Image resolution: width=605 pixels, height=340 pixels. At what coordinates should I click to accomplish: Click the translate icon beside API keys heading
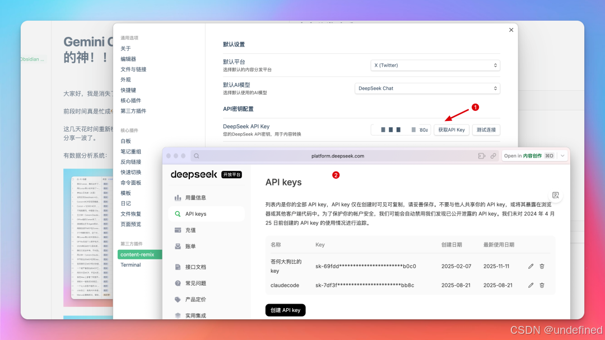pyautogui.click(x=555, y=195)
